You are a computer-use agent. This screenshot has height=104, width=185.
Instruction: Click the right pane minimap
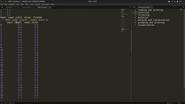pyautogui.click(x=181, y=10)
